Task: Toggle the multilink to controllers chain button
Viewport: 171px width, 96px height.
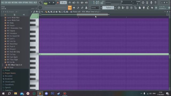Action: tap(82, 8)
